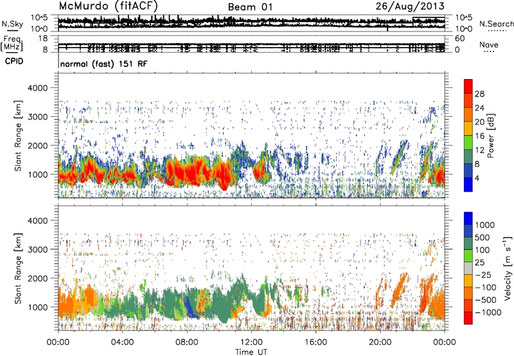Click the "normal (fast) 151 RF" mode text
514x356 pixels.
pyautogui.click(x=104, y=64)
